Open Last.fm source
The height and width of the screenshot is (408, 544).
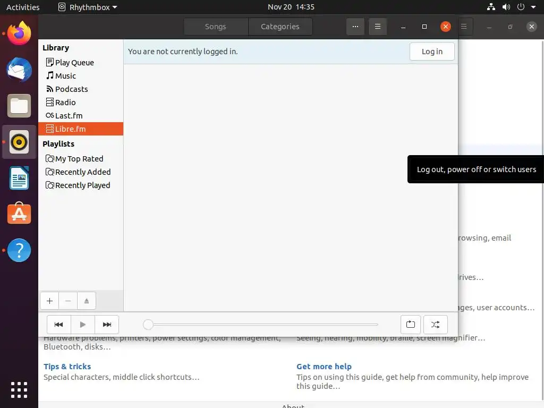click(81, 115)
